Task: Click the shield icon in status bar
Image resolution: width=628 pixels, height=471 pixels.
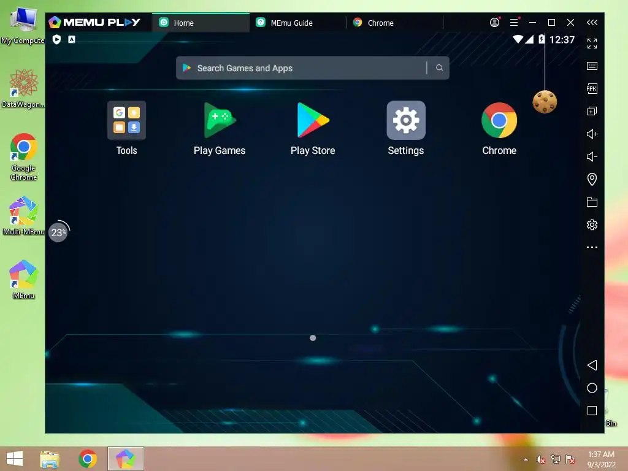Action: [56, 39]
